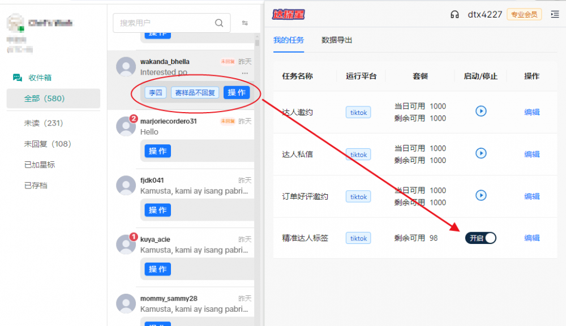Click the headset customer support icon
The height and width of the screenshot is (326, 566).
454,15
